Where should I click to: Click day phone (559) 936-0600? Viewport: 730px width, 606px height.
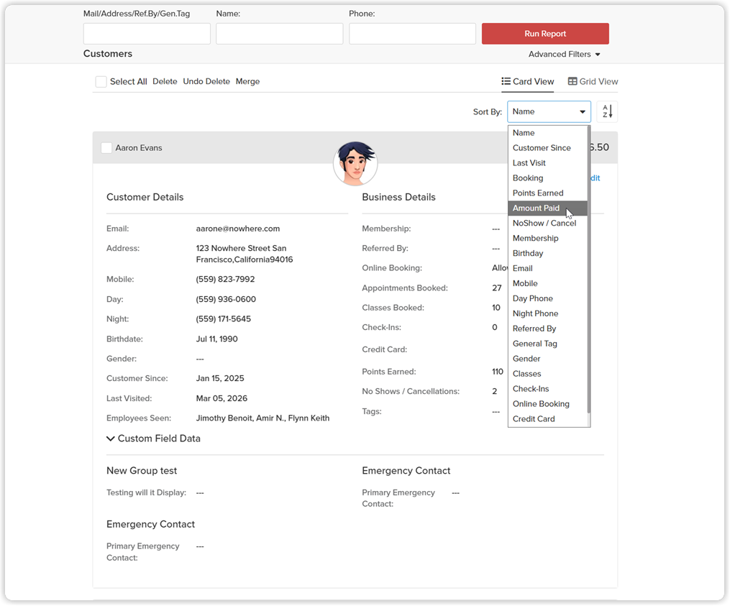pos(226,299)
